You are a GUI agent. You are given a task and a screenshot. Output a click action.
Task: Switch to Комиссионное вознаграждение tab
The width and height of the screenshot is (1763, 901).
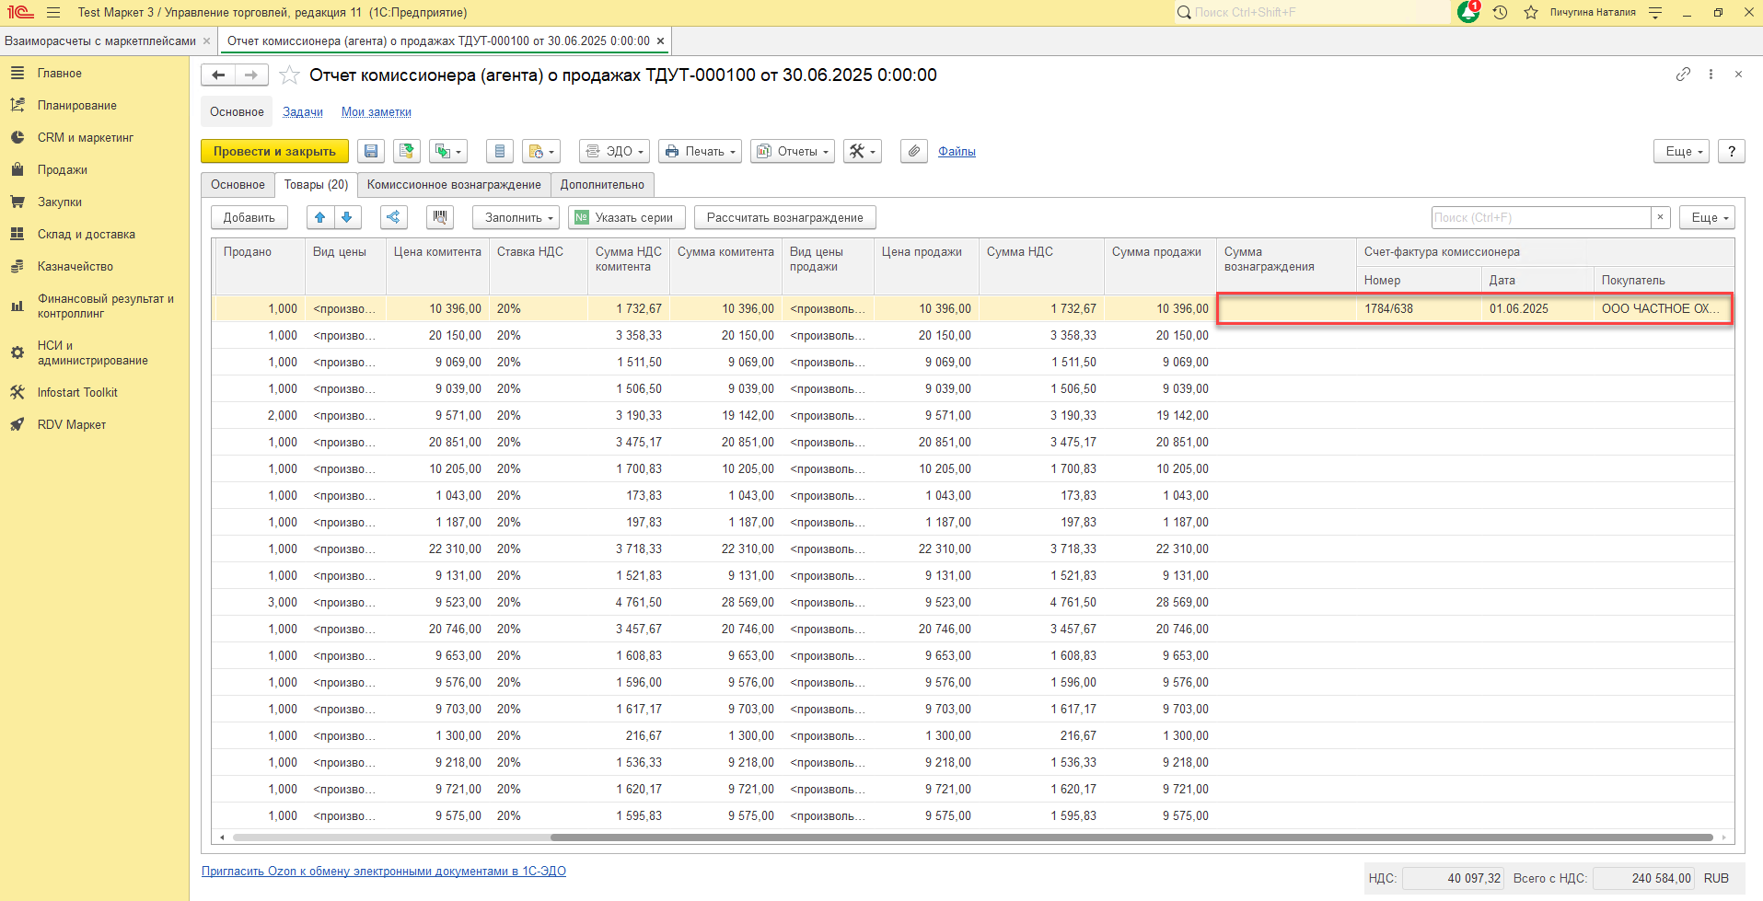(454, 185)
